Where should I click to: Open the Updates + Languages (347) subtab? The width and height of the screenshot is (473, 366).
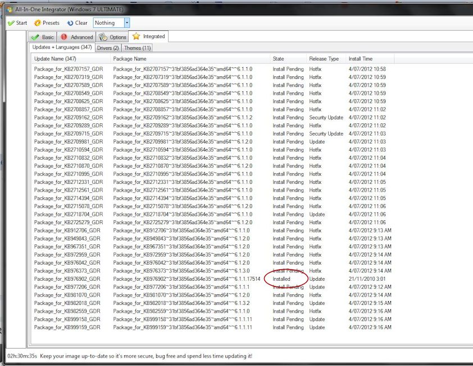(x=62, y=47)
